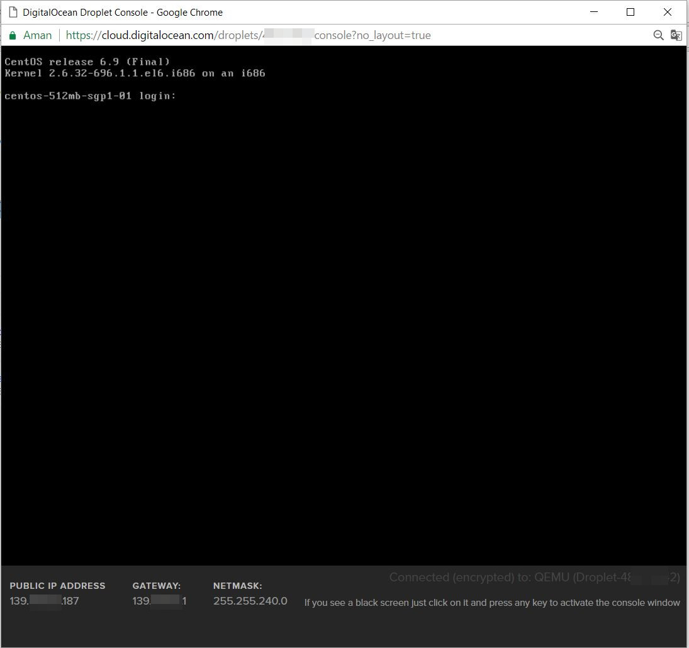Minimize the Droplet Console window
689x648 pixels.
click(x=594, y=12)
